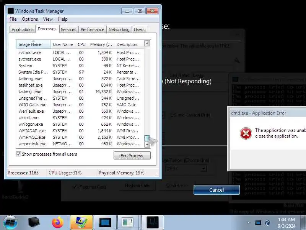This screenshot has width=306, height=230.
Task: Open the Options menu
Action: click(30, 19)
